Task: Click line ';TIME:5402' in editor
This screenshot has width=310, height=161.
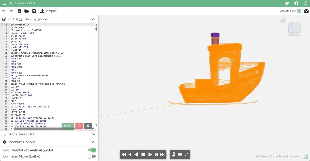Action: (x=17, y=27)
